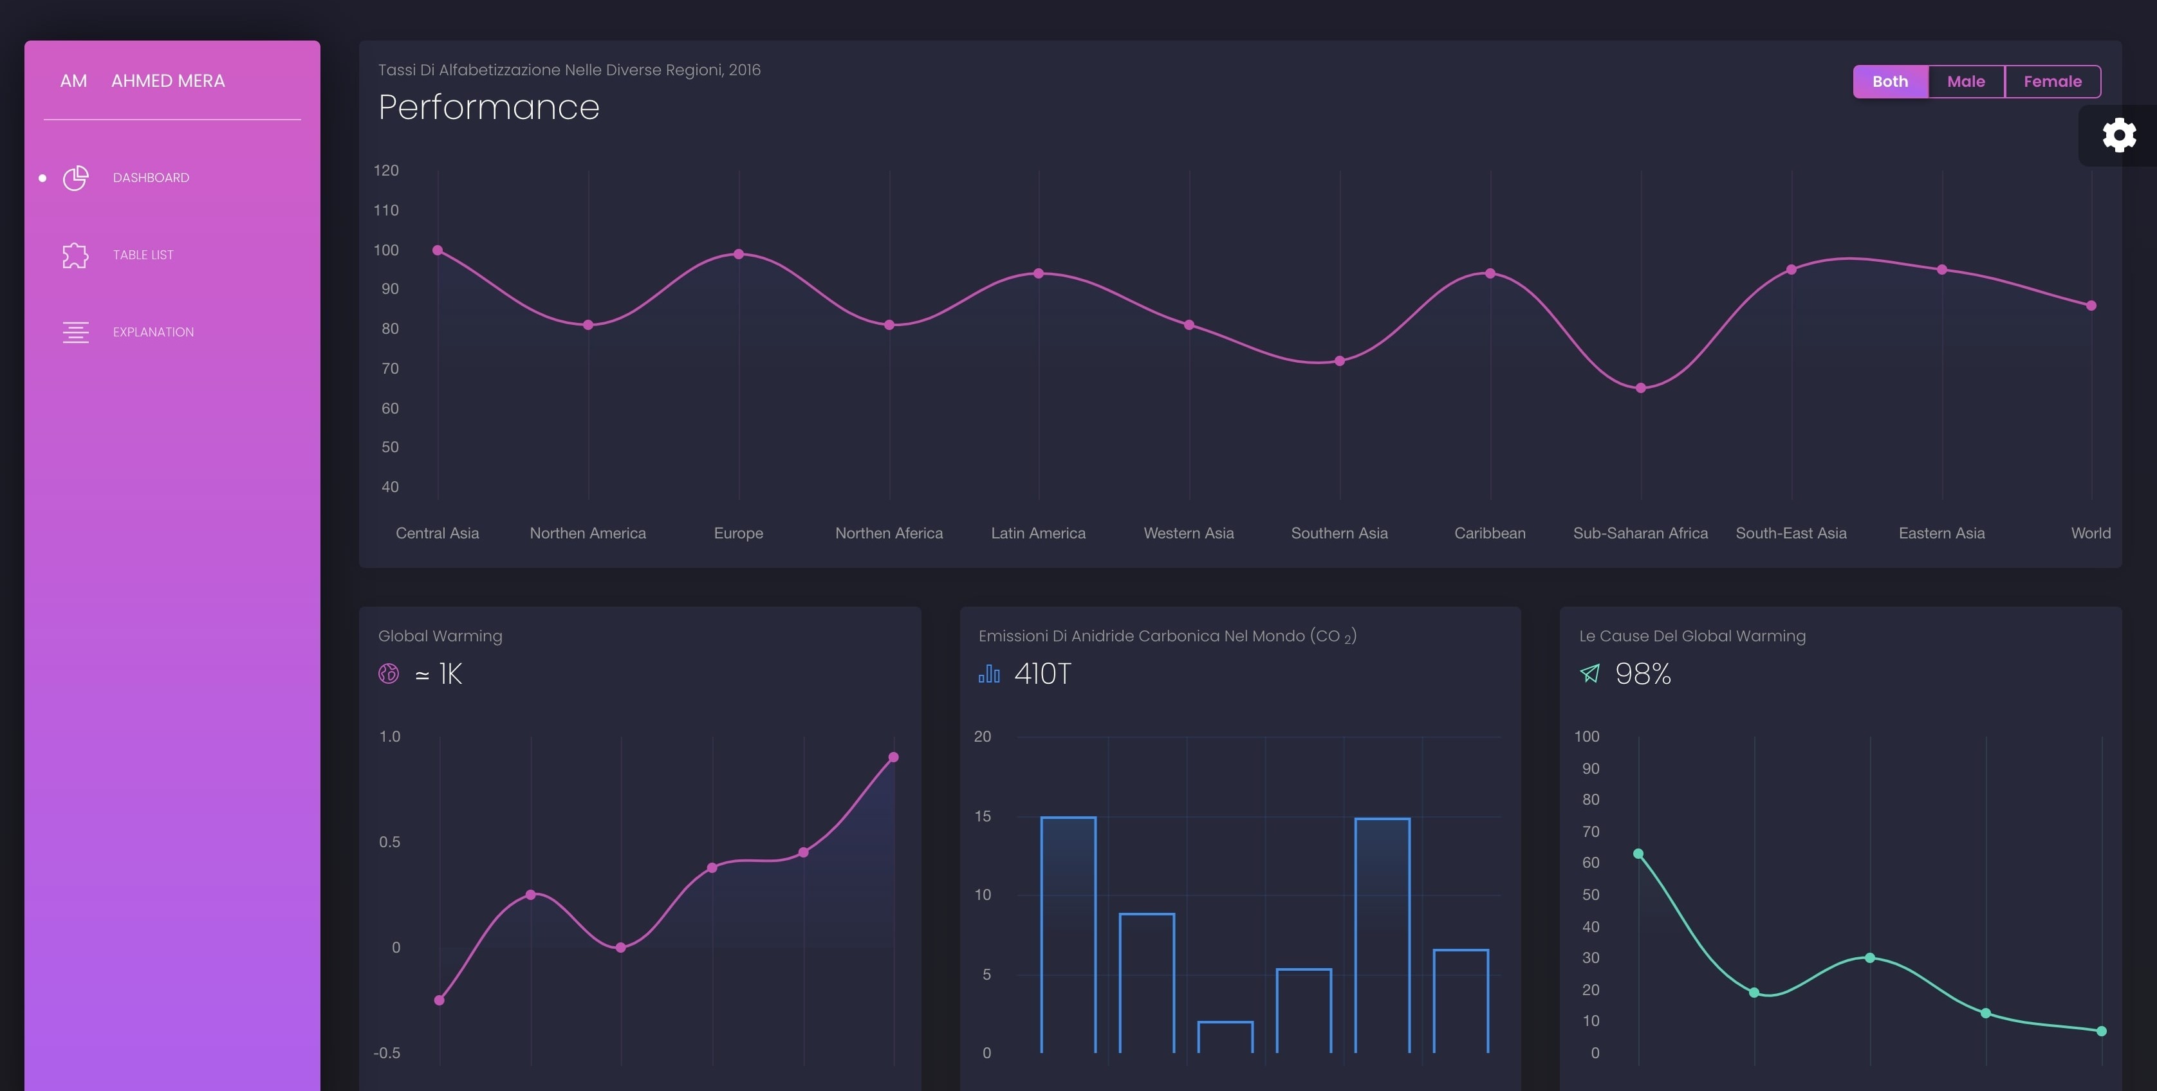This screenshot has height=1091, width=2157.
Task: Click the first tall CO2 emissions bar
Action: click(x=1068, y=935)
